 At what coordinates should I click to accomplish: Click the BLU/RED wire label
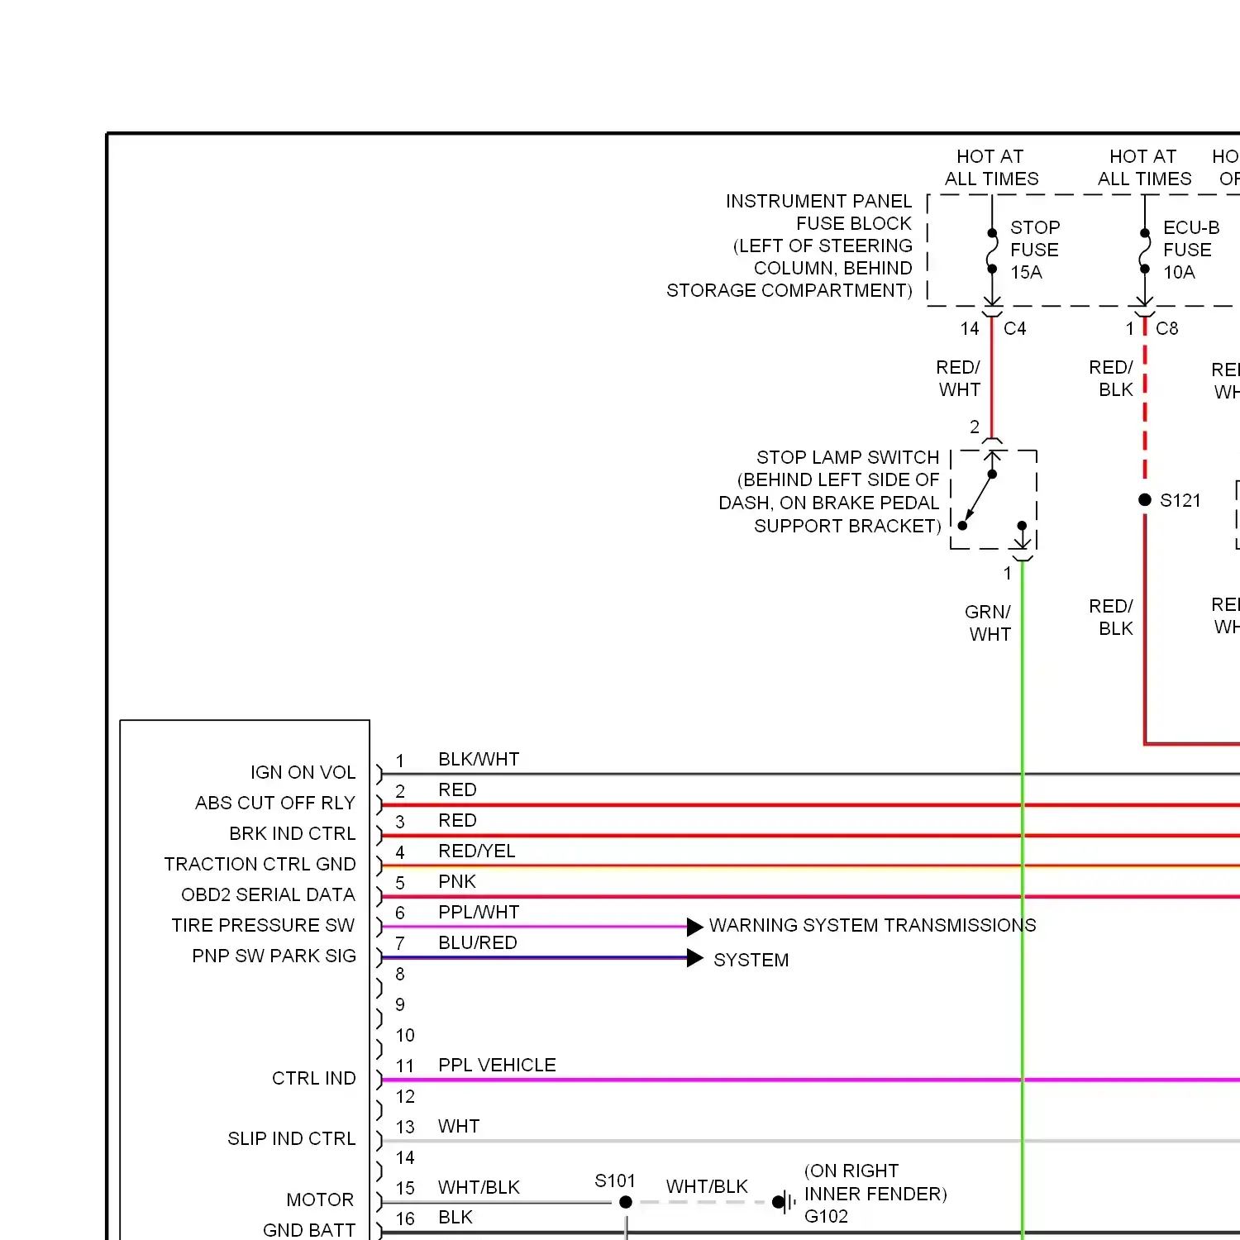click(478, 942)
